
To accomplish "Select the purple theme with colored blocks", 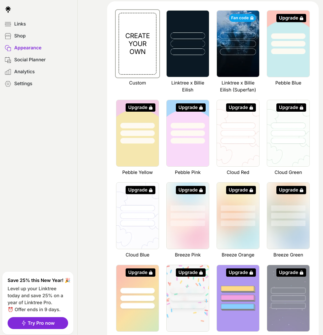I will pyautogui.click(x=238, y=298).
